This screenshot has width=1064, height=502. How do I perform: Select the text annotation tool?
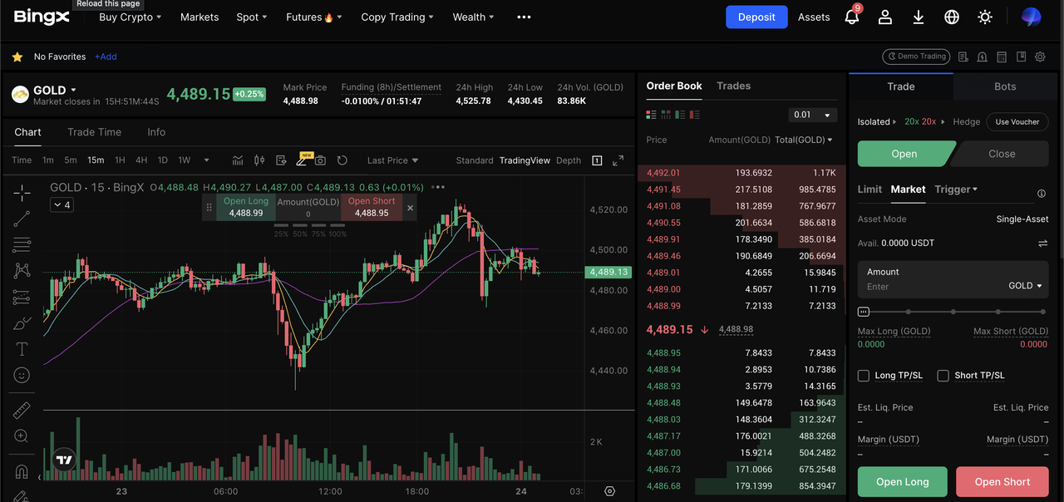(x=22, y=349)
